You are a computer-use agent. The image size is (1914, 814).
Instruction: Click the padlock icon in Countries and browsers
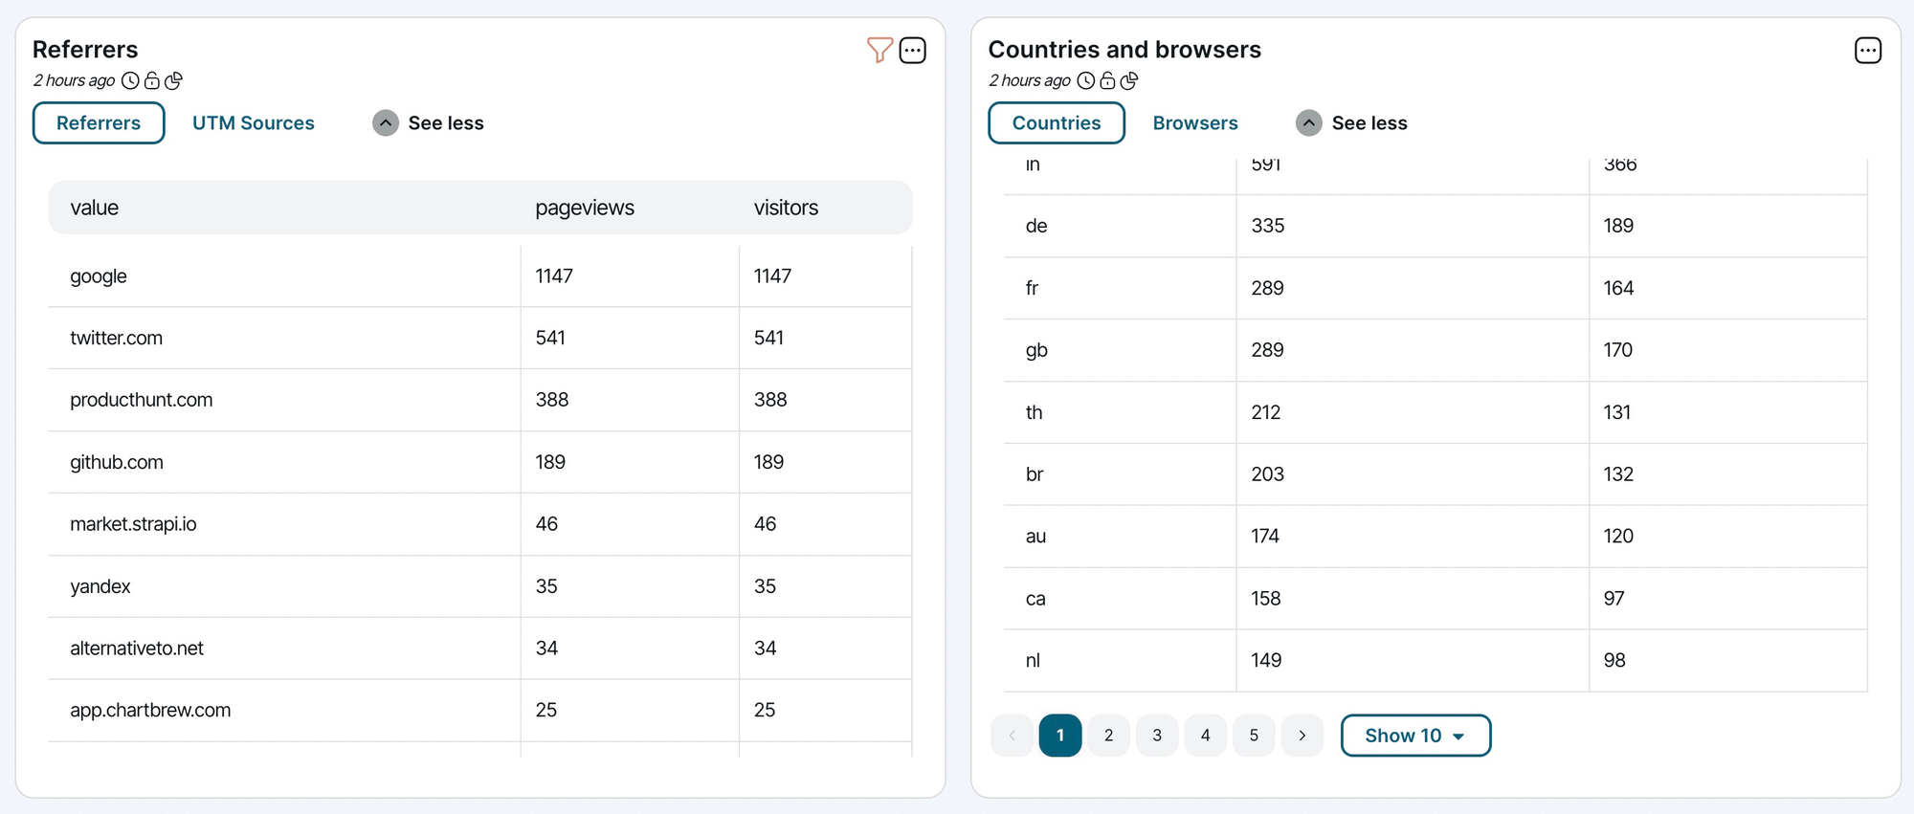pyautogui.click(x=1107, y=81)
